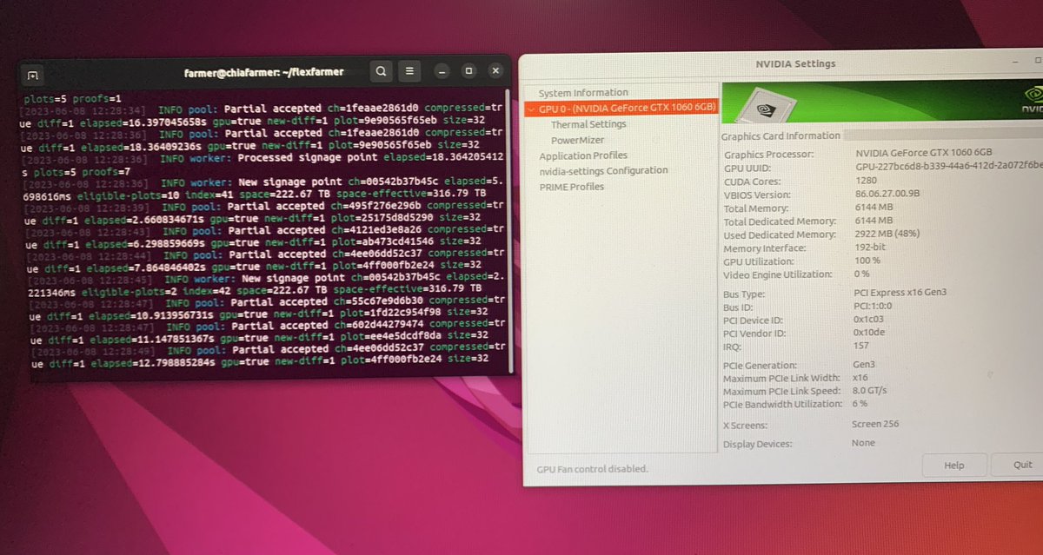The height and width of the screenshot is (555, 1043).
Task: Click GPU Fan control disabled status text
Action: coord(592,469)
